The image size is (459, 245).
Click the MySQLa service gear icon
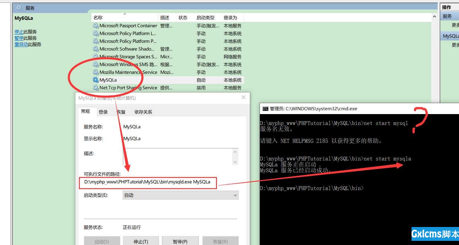(x=96, y=80)
